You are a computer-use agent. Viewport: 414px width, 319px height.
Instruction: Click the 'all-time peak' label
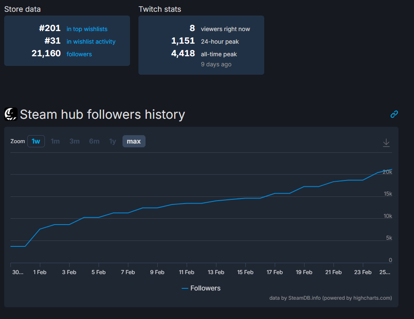pyautogui.click(x=219, y=54)
